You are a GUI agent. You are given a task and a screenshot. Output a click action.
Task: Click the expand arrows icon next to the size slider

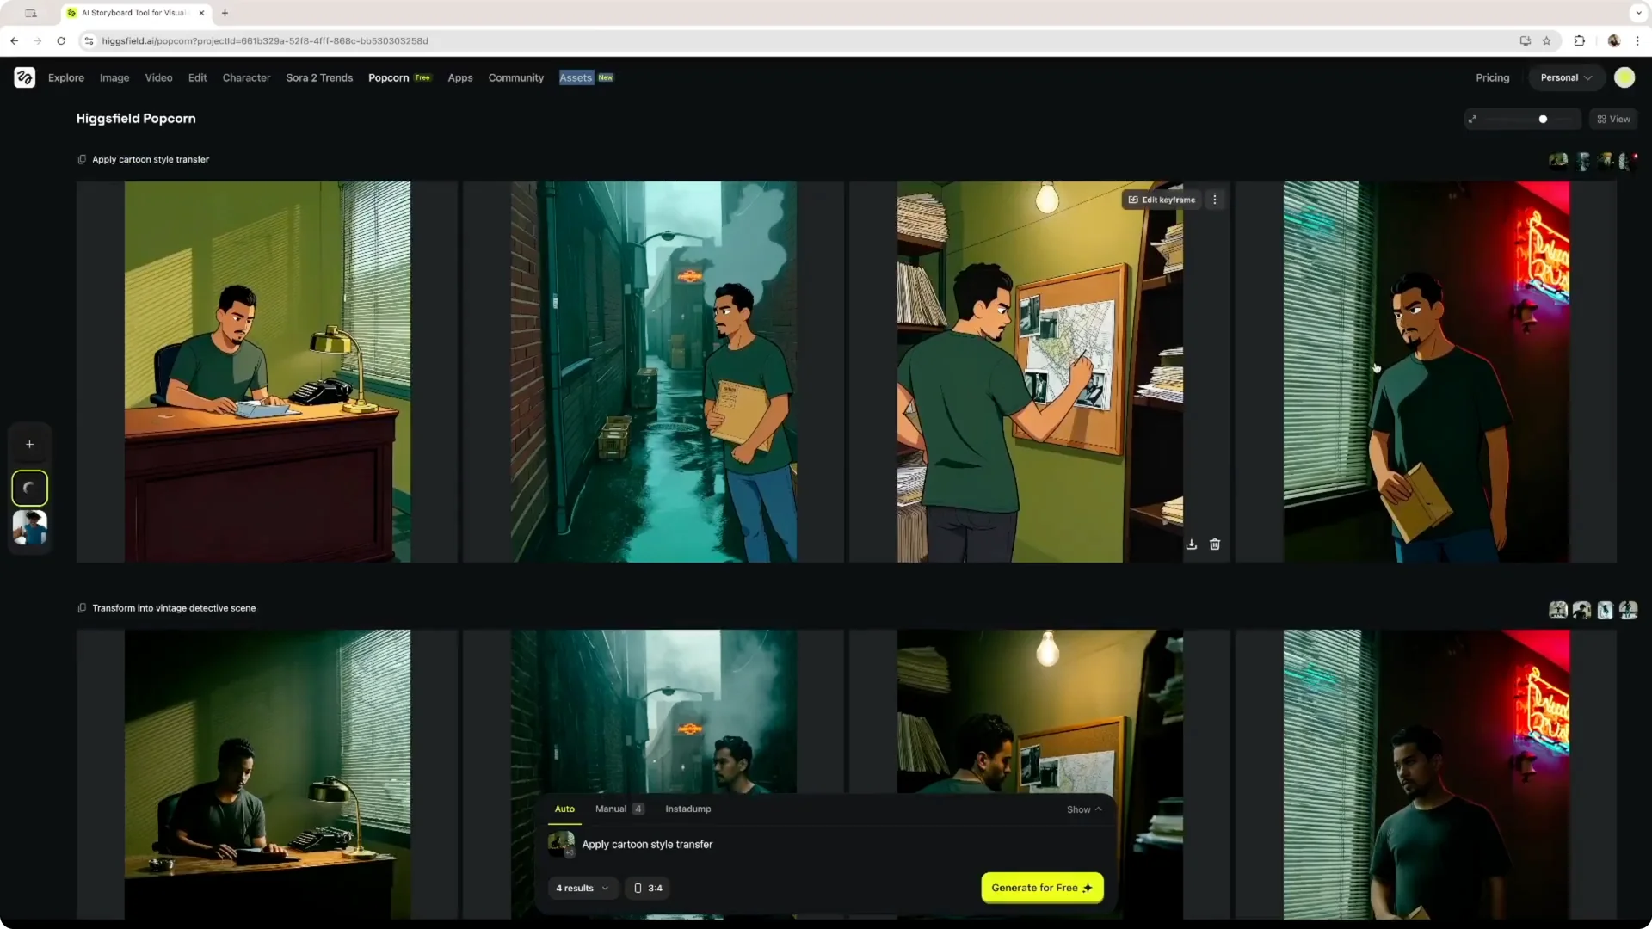point(1472,119)
